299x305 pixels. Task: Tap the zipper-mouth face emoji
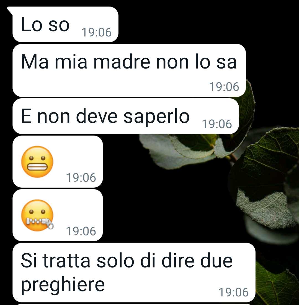(x=37, y=215)
